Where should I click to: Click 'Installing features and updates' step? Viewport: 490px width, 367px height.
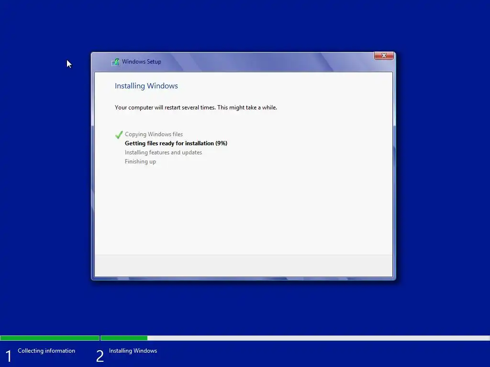click(163, 152)
